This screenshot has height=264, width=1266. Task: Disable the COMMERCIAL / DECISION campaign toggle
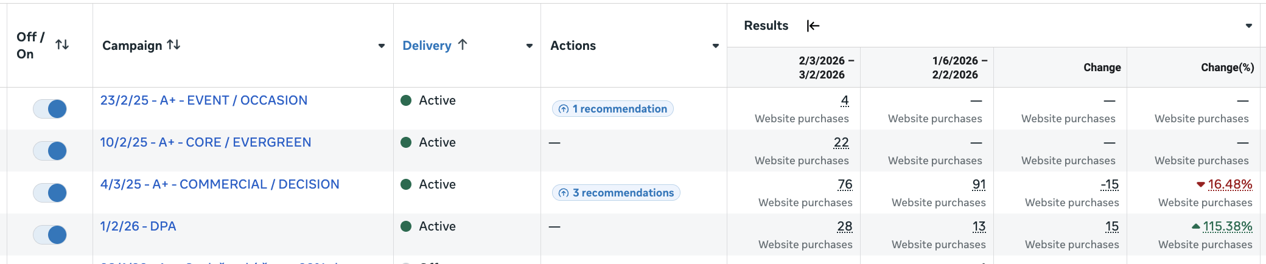[50, 193]
